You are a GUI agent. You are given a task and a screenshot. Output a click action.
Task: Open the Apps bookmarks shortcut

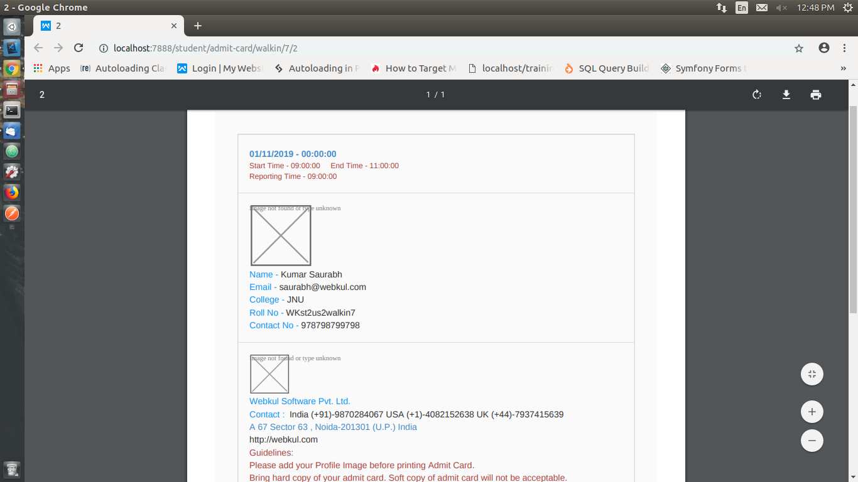(52, 68)
